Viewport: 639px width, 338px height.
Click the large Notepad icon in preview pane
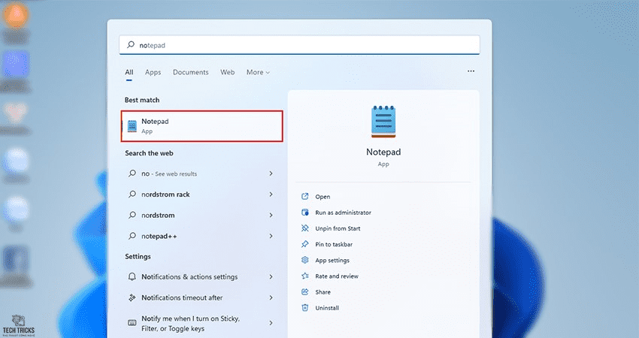tap(383, 122)
